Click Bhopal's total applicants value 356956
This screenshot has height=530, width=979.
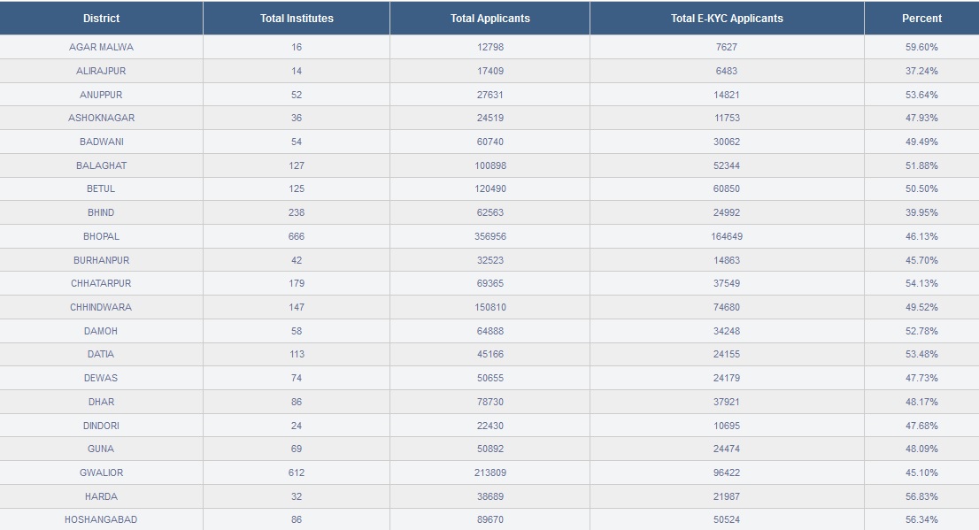coord(490,236)
